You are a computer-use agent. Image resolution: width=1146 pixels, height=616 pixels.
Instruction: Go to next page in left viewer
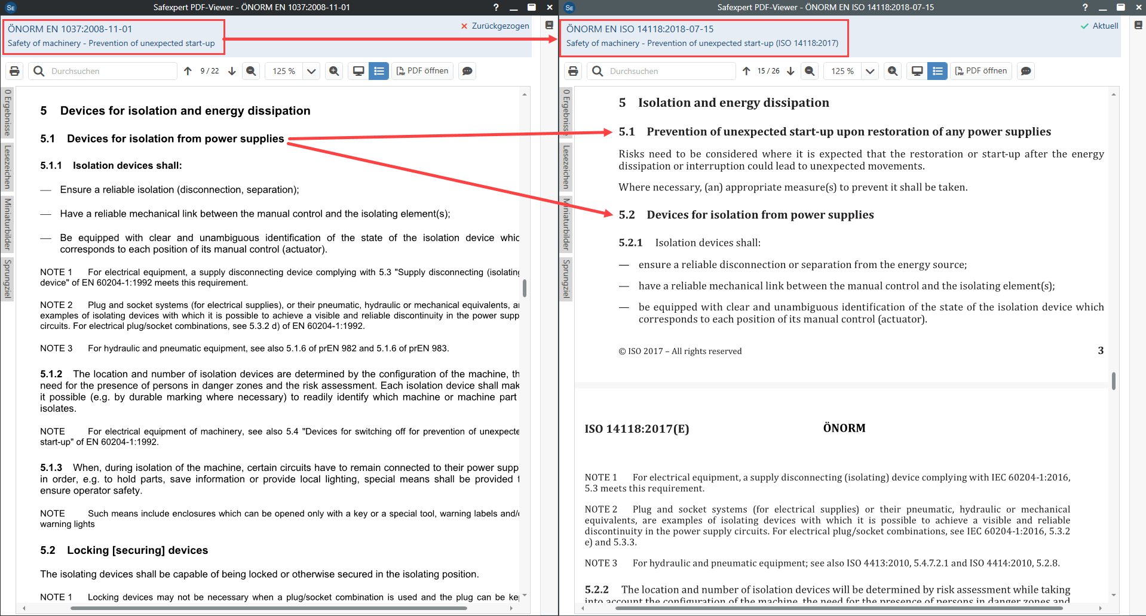tap(232, 71)
